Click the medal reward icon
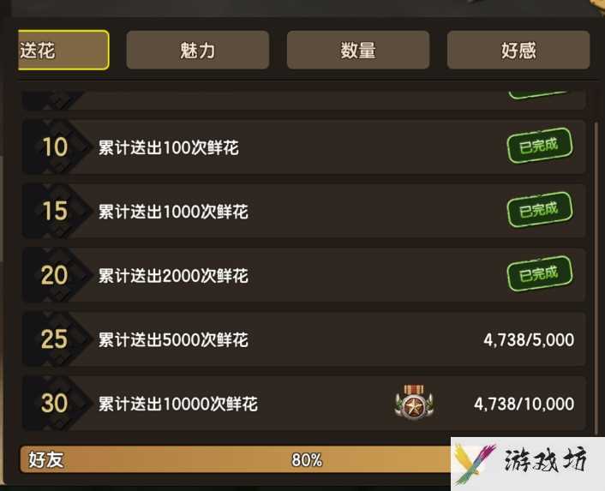The image size is (605, 491). tap(414, 402)
